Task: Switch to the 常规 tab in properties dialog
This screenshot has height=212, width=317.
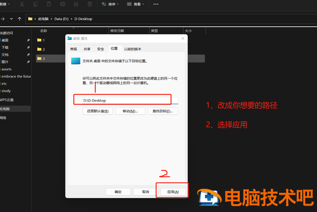Action: (x=74, y=49)
